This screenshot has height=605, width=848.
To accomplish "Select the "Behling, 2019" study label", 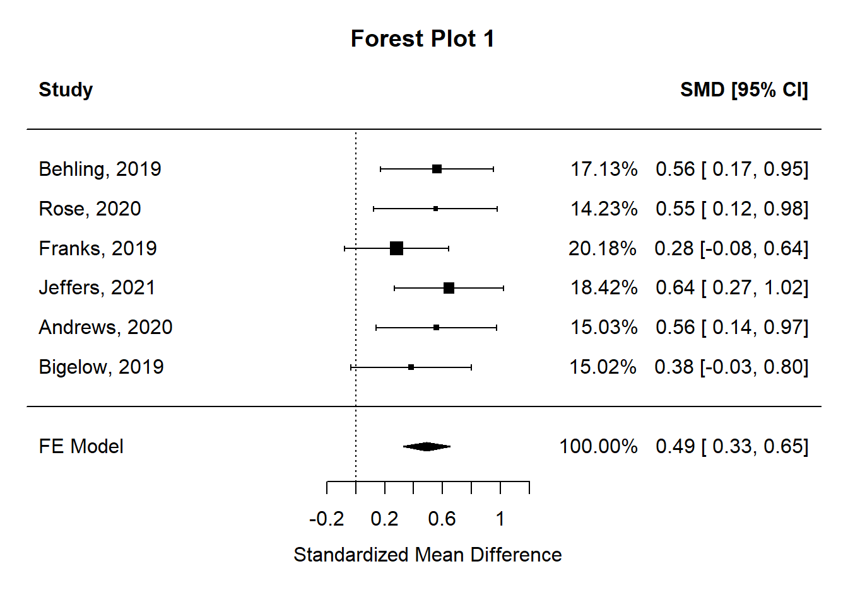I will click(x=100, y=169).
